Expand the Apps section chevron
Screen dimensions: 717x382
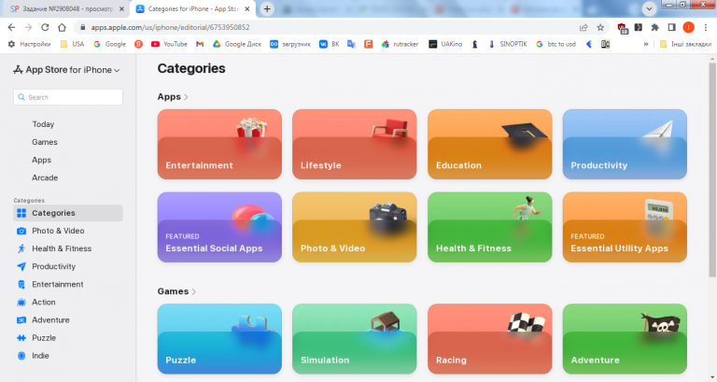186,97
